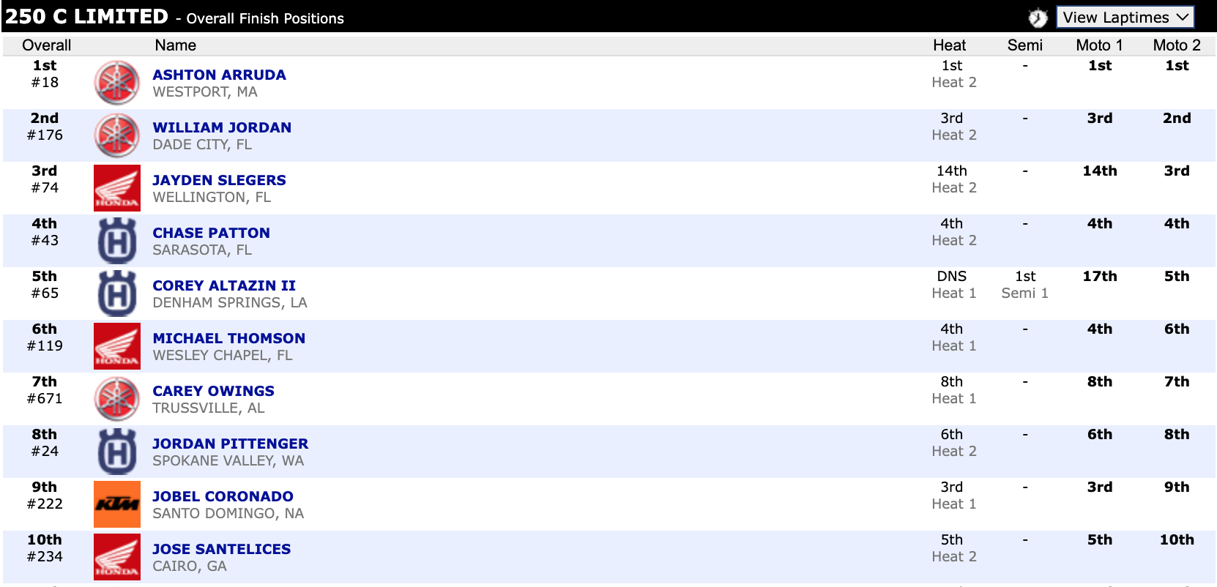
Task: Click Honda logo next to Jayden Slegers
Action: [x=117, y=188]
